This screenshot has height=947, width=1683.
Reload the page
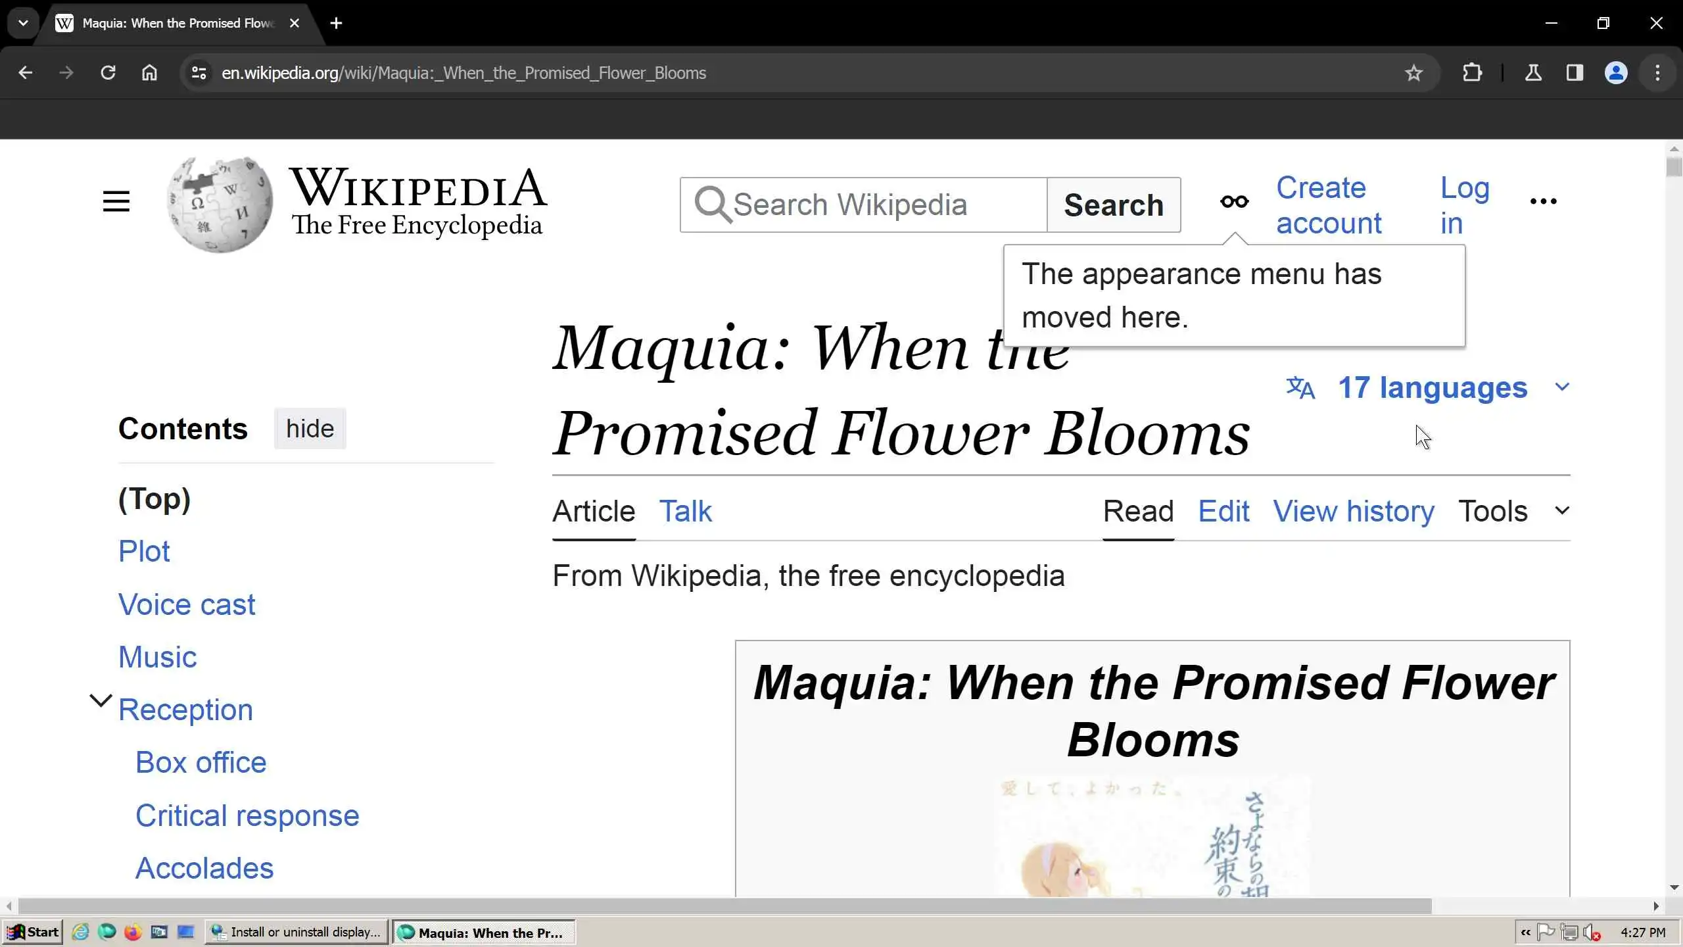pyautogui.click(x=108, y=73)
